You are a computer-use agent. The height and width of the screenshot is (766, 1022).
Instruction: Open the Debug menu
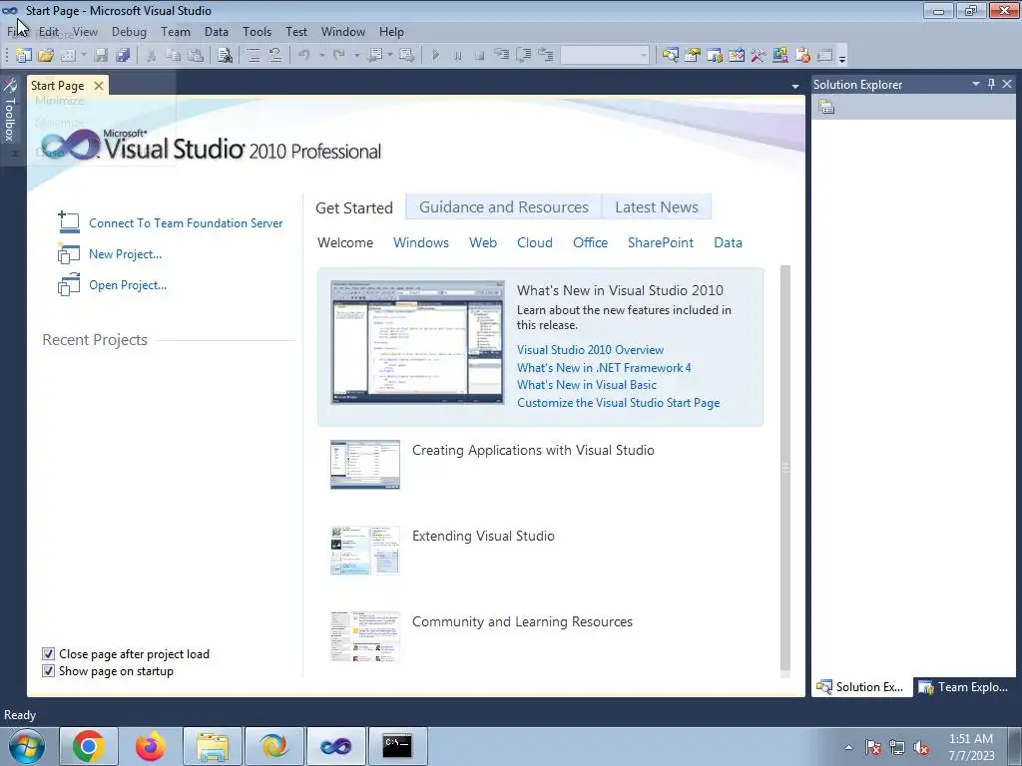[x=129, y=31]
